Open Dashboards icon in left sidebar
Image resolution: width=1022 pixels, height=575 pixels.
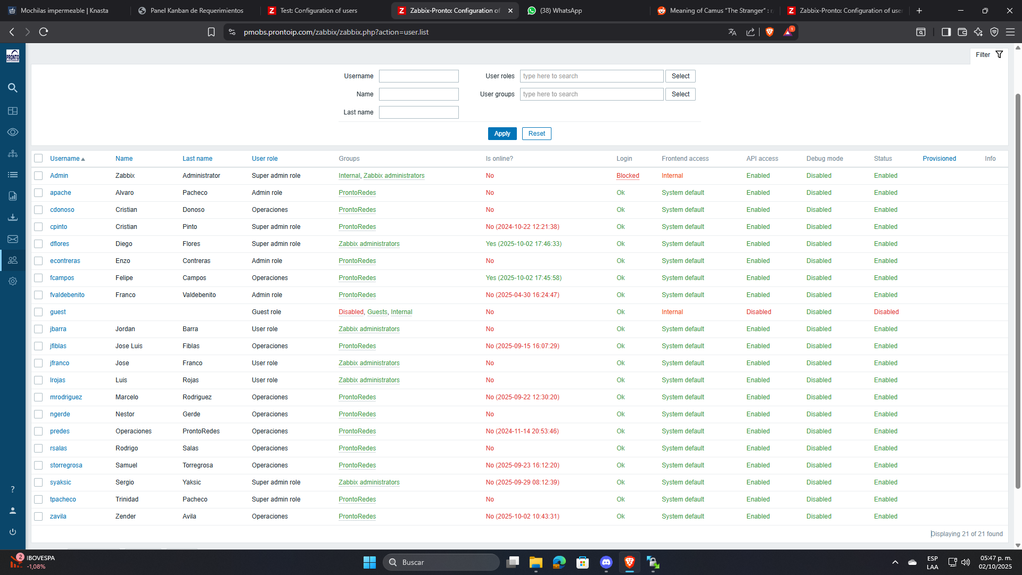(x=13, y=111)
